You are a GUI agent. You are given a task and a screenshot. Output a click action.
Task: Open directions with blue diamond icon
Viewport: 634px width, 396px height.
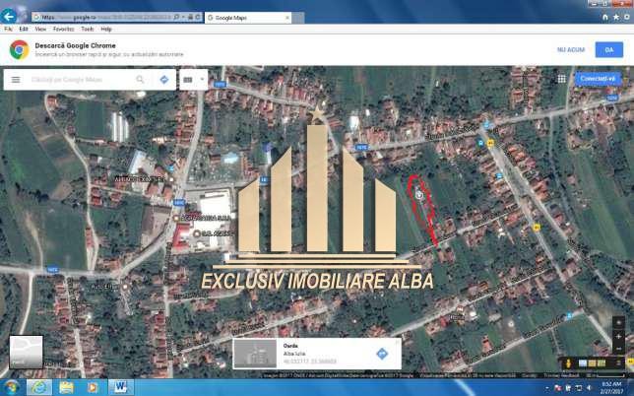[164, 79]
